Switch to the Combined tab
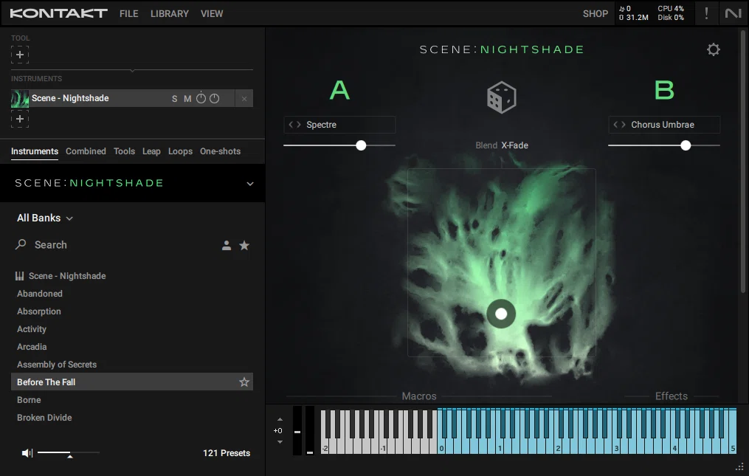Screen dimensions: 749x476 tap(86, 151)
